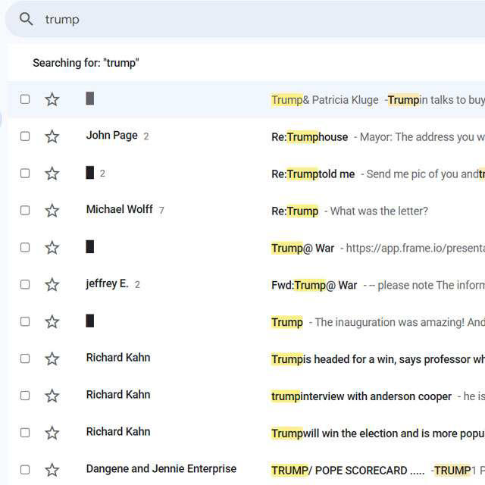Viewport: 485px width, 485px height.
Task: Select checkbox for Trump & Patricia Kluge email
Action: tap(25, 99)
